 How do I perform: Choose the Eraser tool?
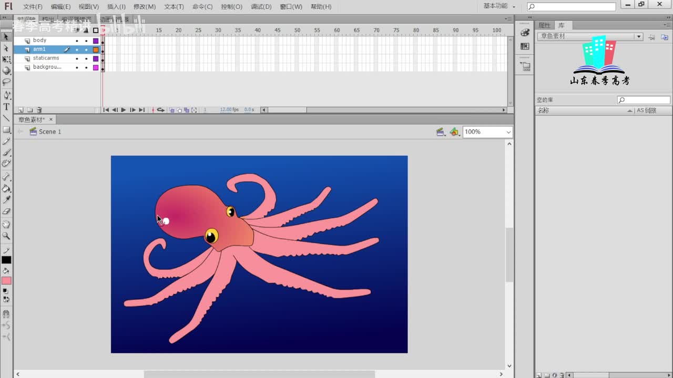(6, 212)
